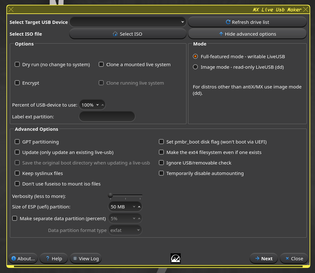Screen dimensions: 315x273
Task: Open the Select Target USB Device dropdown
Action: [128, 22]
